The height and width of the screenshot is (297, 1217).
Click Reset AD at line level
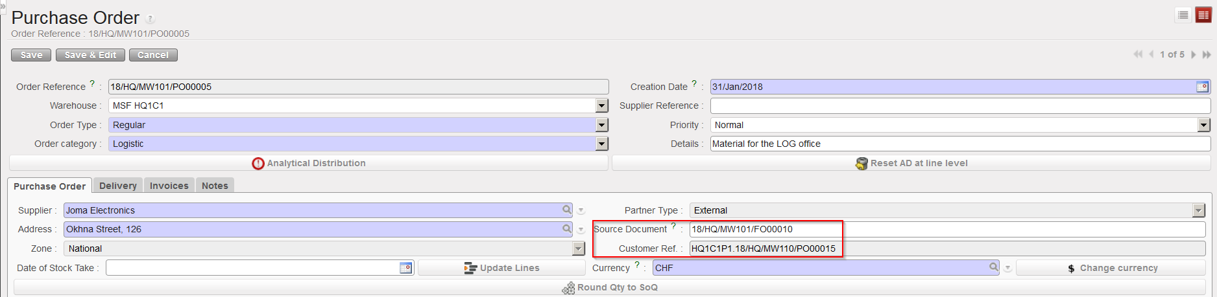[911, 163]
